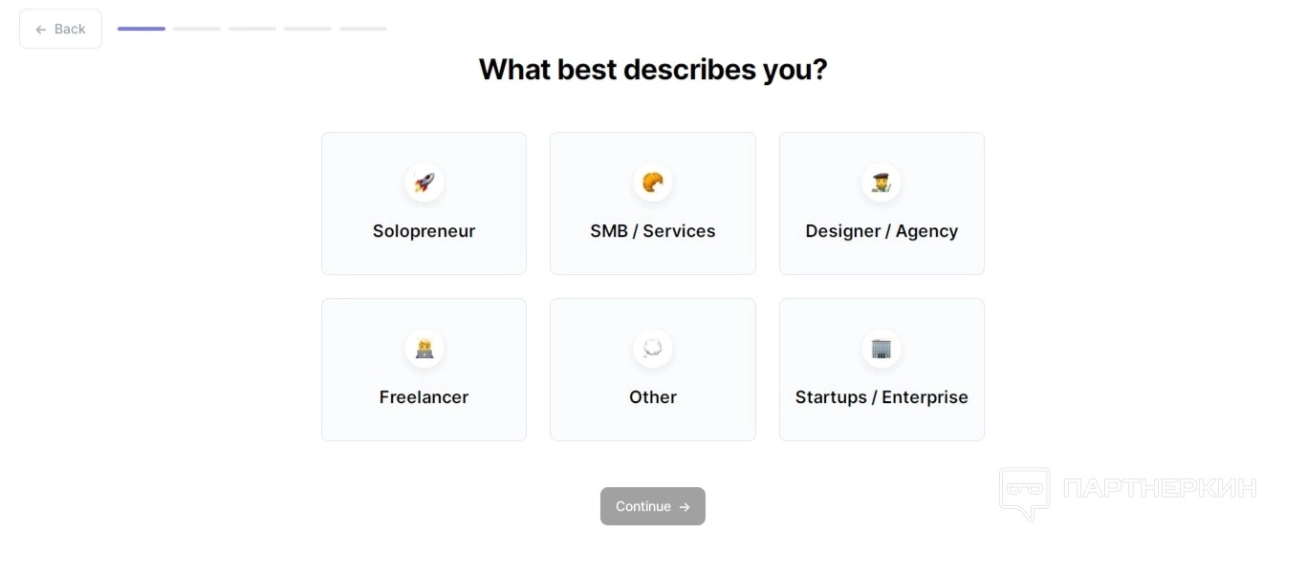Choose the Other label text
Screen dimensions: 1306x572
(x=653, y=397)
